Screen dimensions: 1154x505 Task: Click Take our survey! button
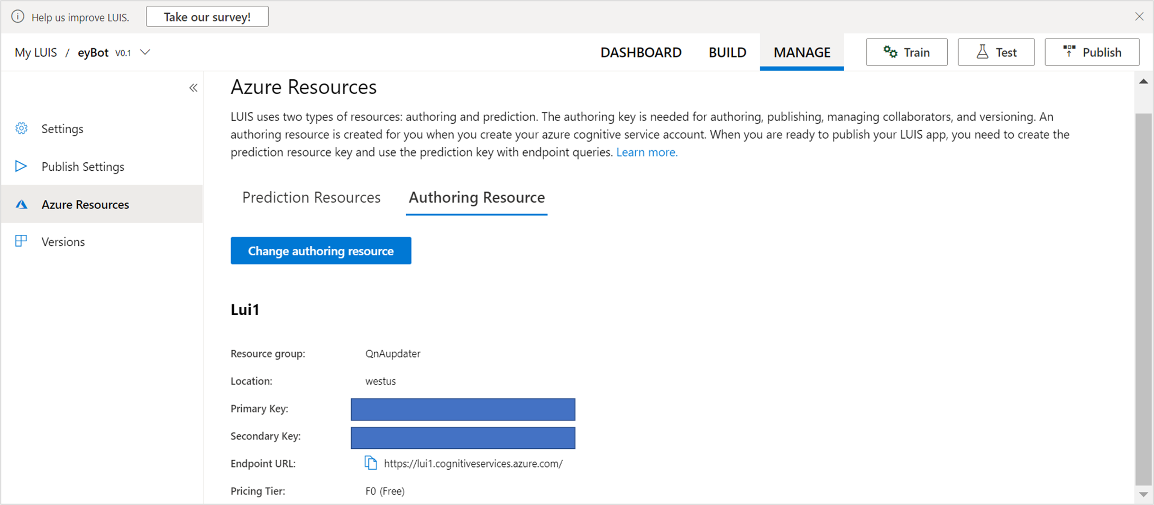click(207, 17)
